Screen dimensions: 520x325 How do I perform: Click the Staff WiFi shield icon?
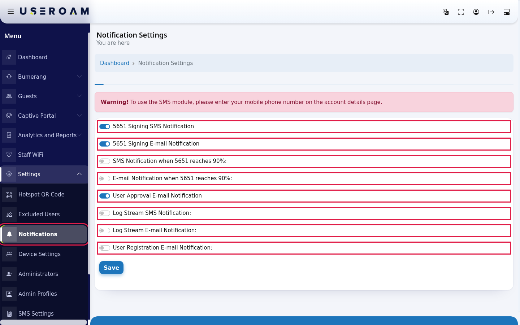pos(9,155)
